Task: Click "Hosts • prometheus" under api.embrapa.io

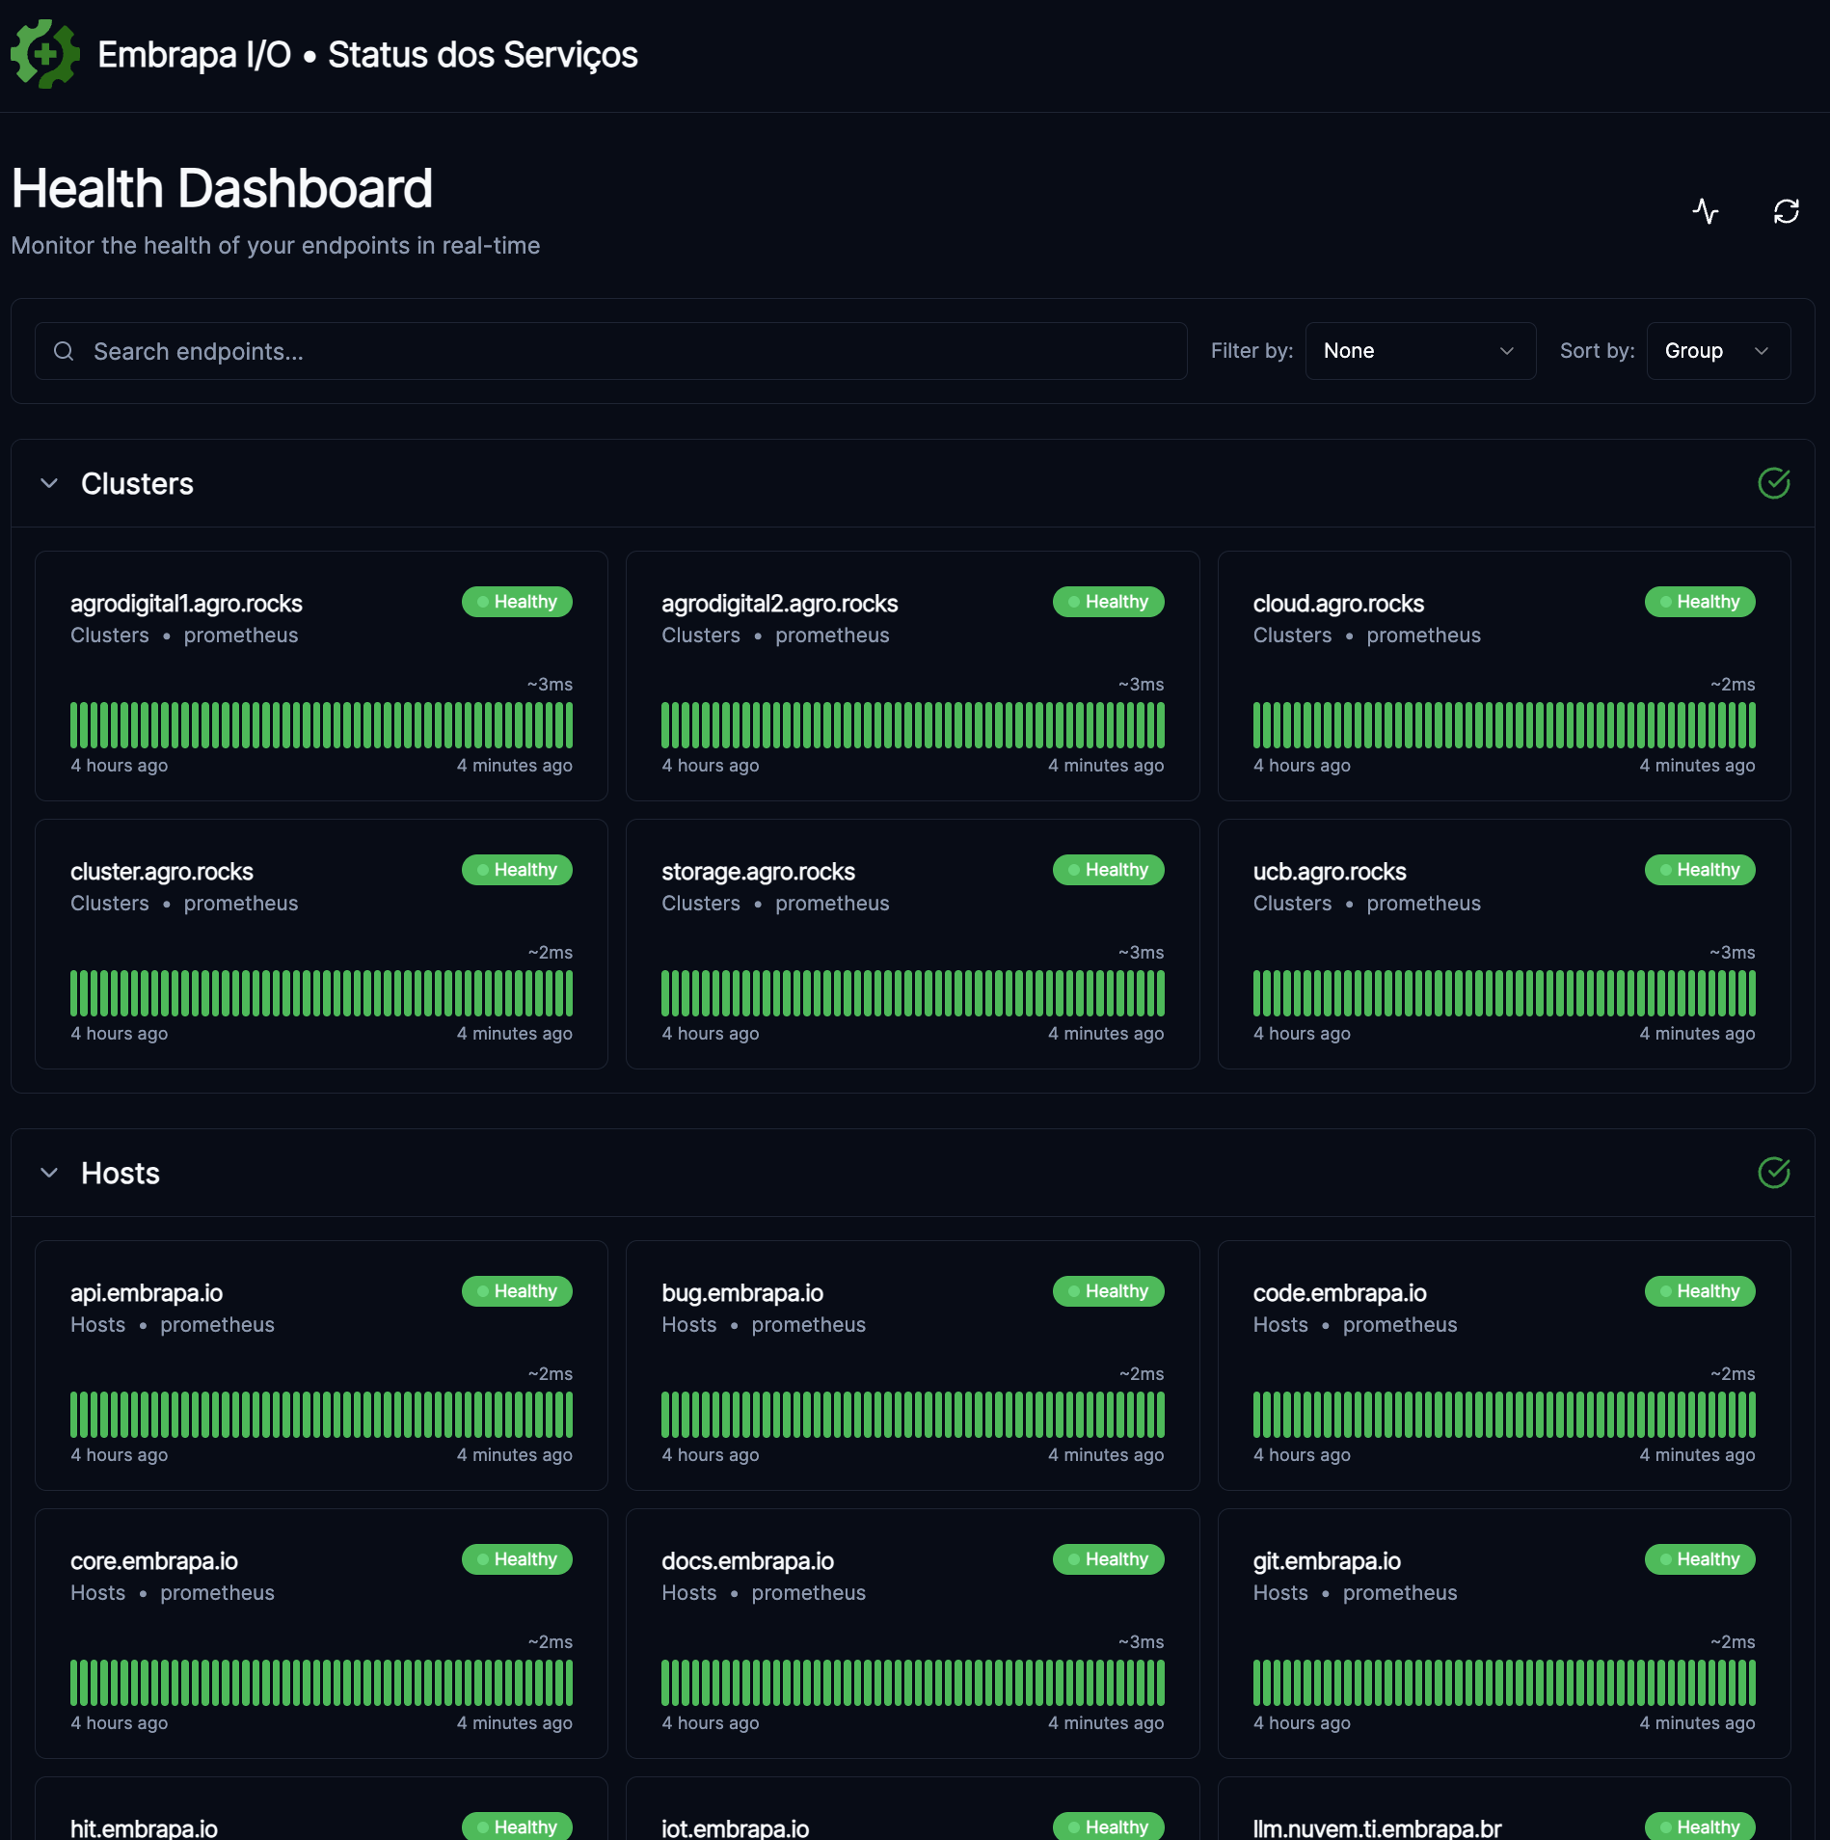Action: [x=173, y=1325]
